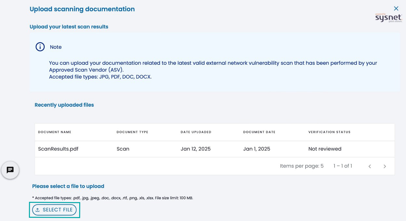406x221 pixels.
Task: Click the 1 – 1 of 1 page range
Action: (x=343, y=166)
